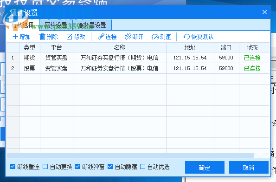The height and width of the screenshot is (182, 276).
Task: Select 万和证券实盘行情（期货）电信 name cell
Action: [120, 58]
